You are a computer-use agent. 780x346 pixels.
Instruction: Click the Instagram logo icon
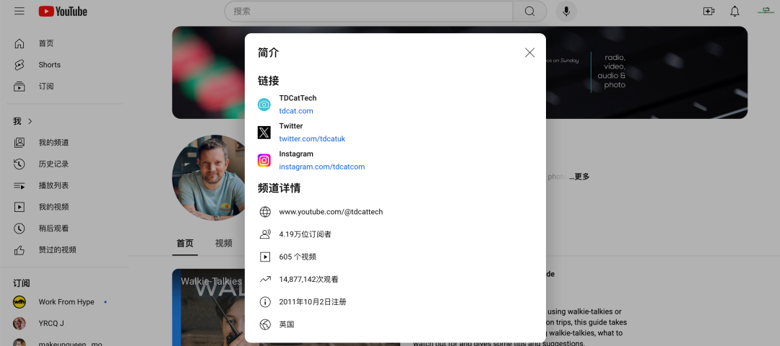coord(264,160)
